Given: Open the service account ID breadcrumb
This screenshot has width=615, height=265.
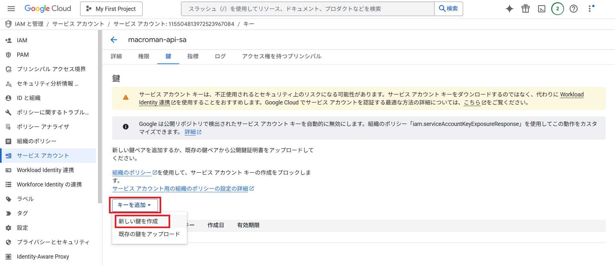Looking at the screenshot, I should (174, 24).
